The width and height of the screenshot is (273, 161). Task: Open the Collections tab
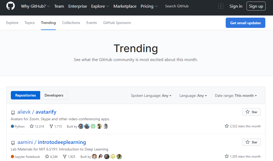[71, 23]
